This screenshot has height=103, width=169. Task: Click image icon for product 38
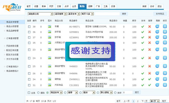click(x=50, y=26)
